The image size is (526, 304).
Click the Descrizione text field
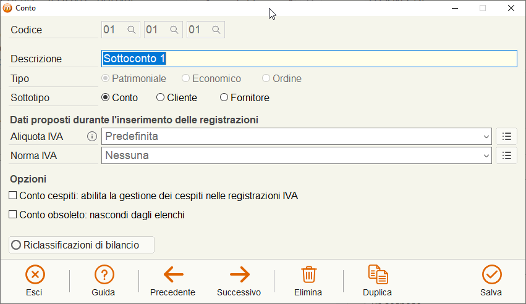[x=309, y=59]
